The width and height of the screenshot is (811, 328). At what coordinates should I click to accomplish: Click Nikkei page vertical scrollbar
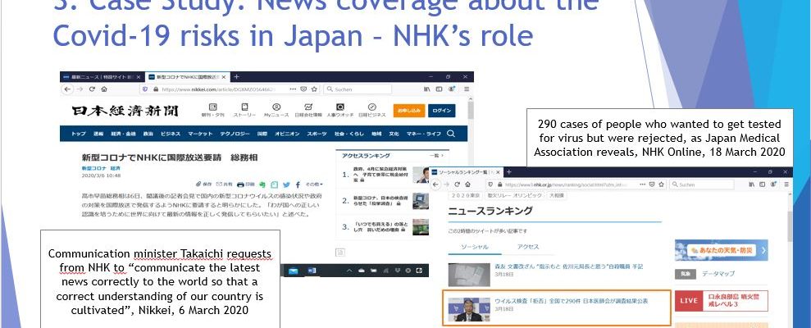point(470,112)
